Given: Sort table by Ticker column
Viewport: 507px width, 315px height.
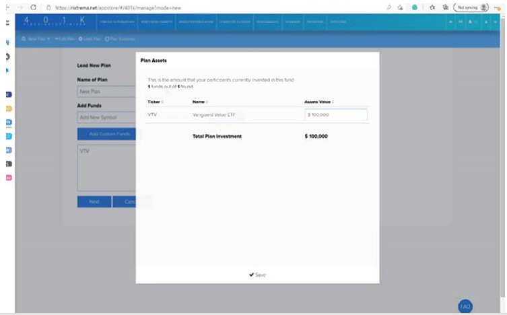Looking at the screenshot, I should tap(155, 102).
